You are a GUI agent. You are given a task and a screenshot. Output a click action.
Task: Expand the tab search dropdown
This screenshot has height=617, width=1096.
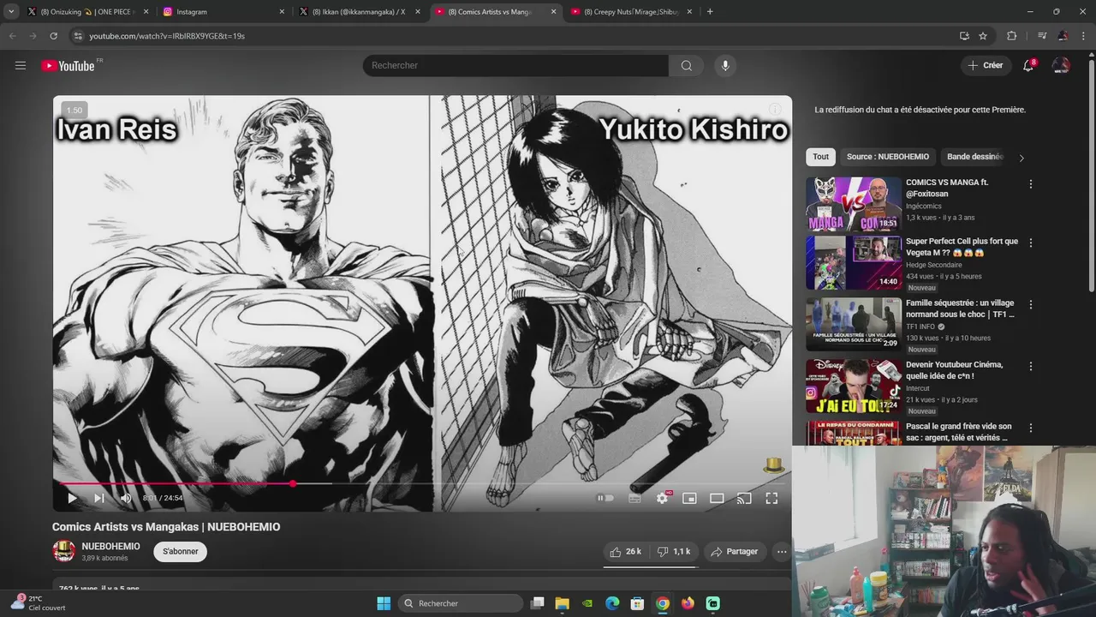point(10,12)
